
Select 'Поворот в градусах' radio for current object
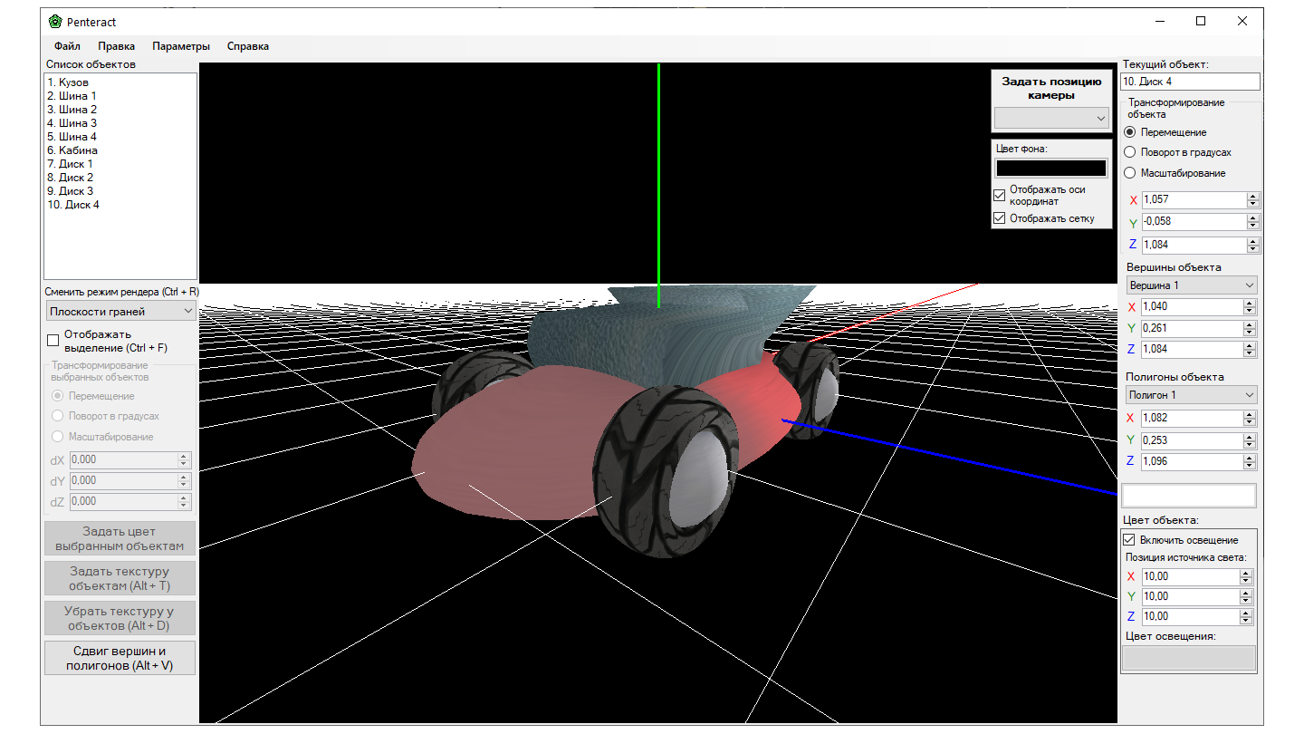click(x=1130, y=152)
